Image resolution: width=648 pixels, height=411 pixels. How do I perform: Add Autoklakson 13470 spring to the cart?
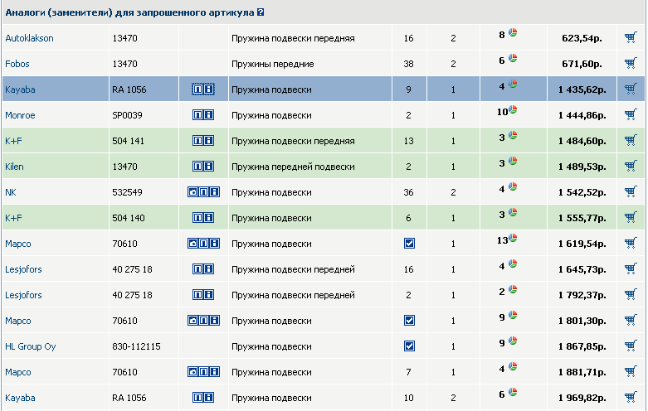631,38
